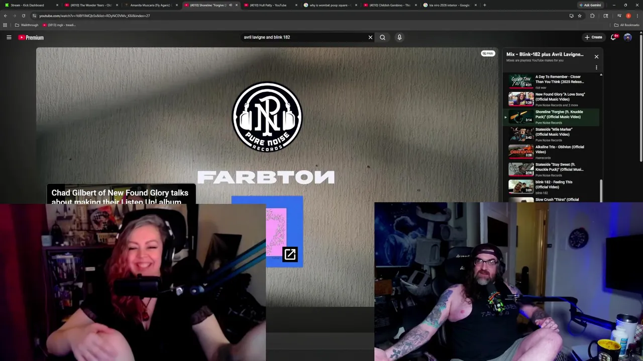Reload the page
This screenshot has width=643, height=361.
(x=23, y=16)
